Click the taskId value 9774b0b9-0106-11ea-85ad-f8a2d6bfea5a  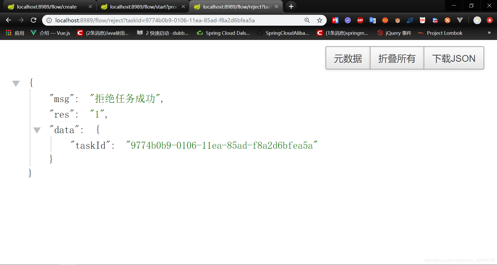222,145
